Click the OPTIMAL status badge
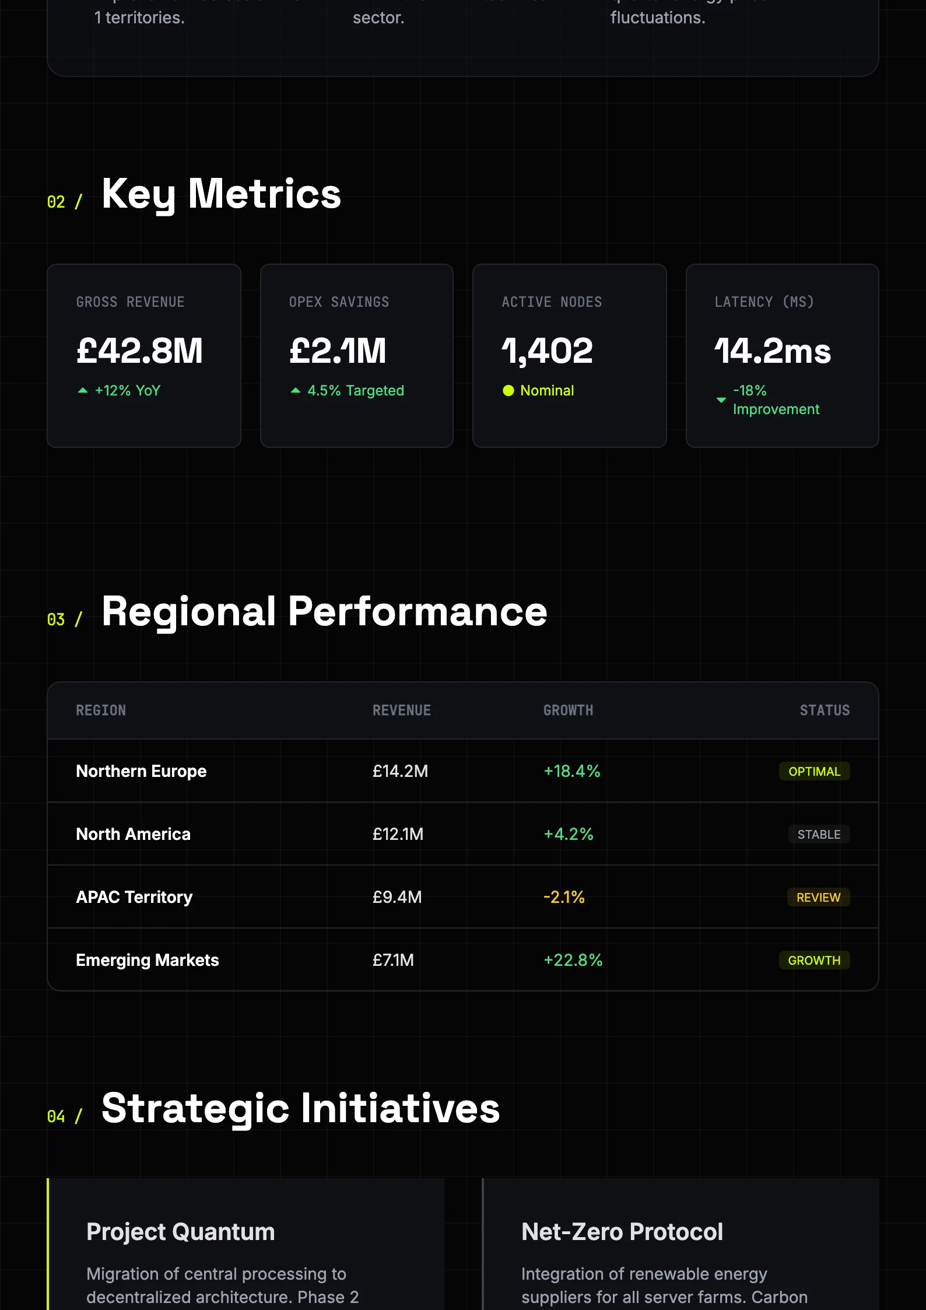This screenshot has width=926, height=1310. click(814, 772)
